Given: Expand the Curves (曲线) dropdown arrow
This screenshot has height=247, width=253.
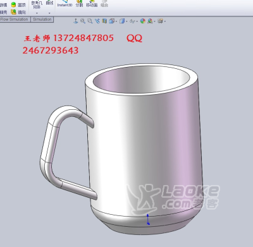Looking at the screenshot, I should pyautogui.click(x=49, y=13).
